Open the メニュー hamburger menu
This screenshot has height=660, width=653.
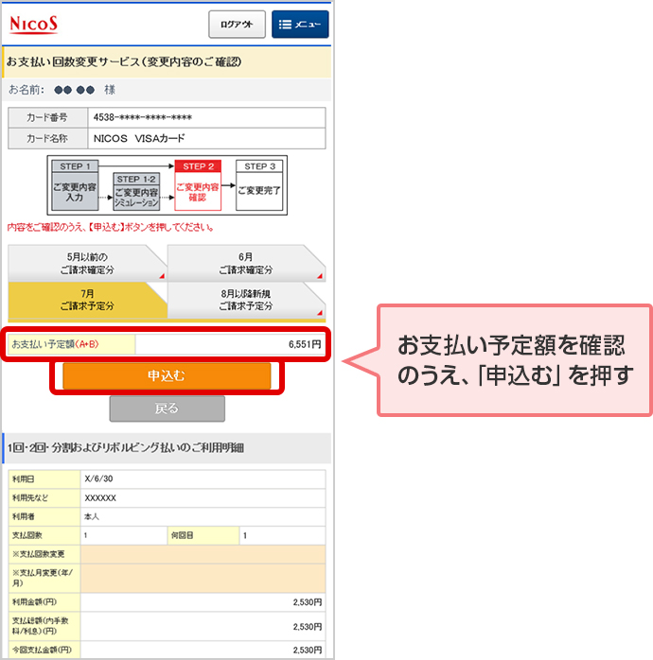point(299,25)
